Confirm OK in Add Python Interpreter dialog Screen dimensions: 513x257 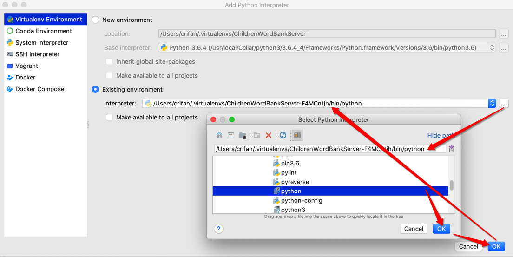tap(496, 246)
